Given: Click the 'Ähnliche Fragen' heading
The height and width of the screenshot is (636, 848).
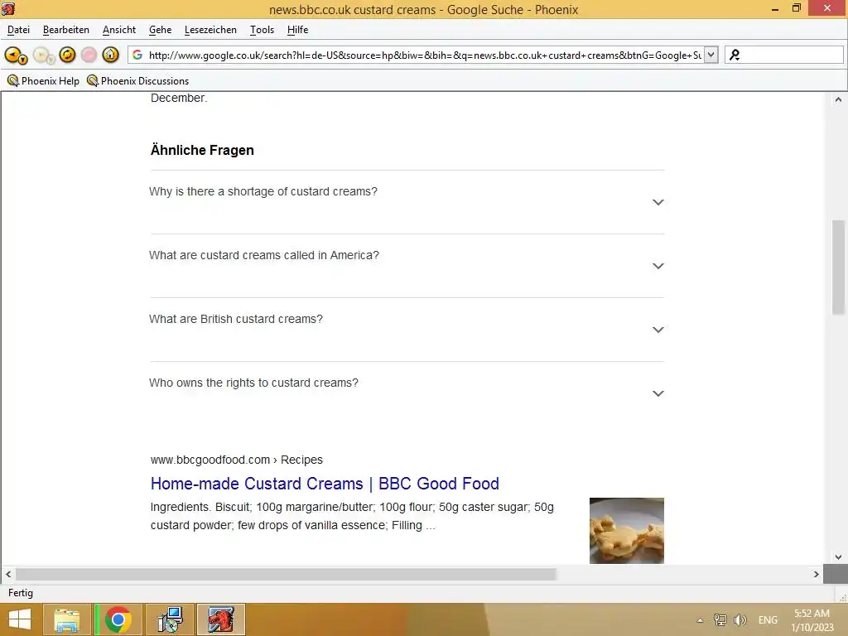Looking at the screenshot, I should click(x=202, y=151).
